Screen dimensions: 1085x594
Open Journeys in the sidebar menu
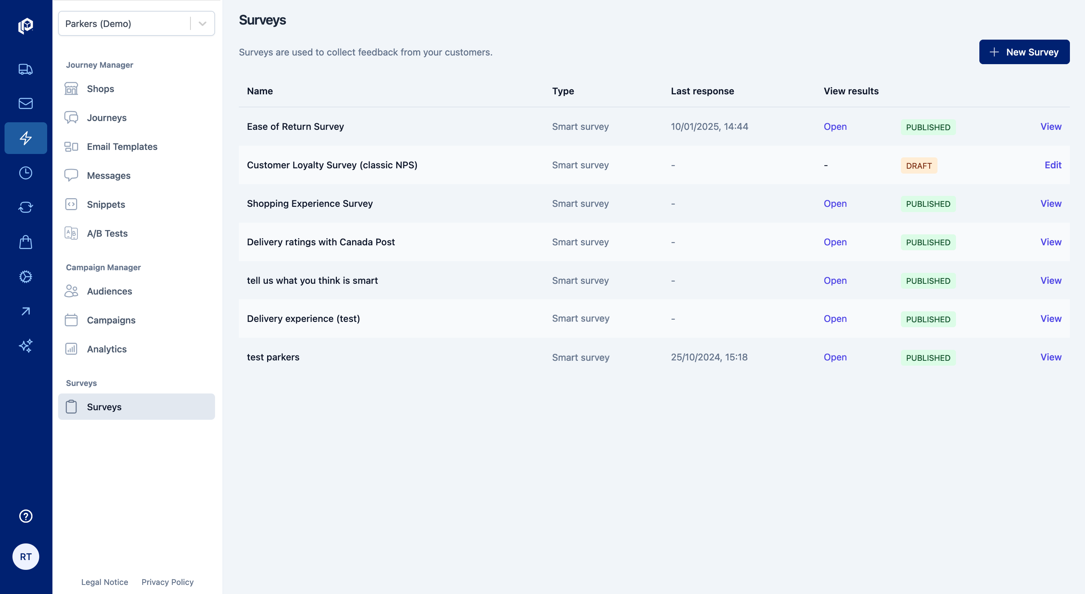pyautogui.click(x=106, y=118)
